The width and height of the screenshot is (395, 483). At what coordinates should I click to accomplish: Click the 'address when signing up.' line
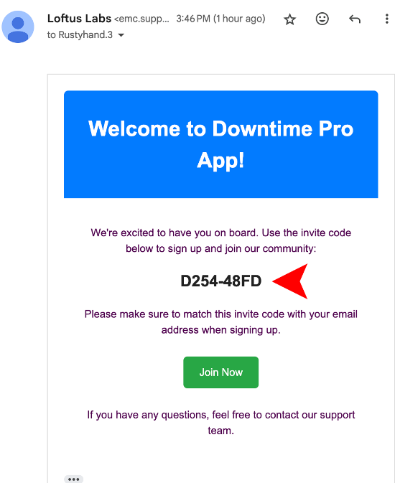(x=220, y=330)
